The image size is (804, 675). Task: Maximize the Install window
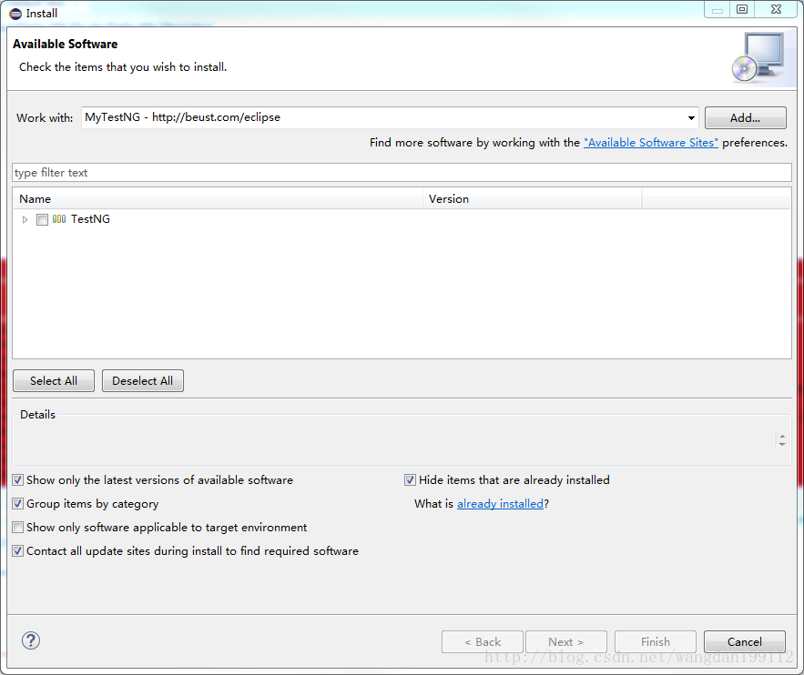pyautogui.click(x=742, y=9)
